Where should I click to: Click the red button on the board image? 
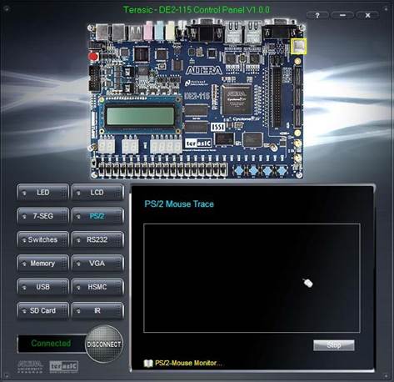coord(93,57)
